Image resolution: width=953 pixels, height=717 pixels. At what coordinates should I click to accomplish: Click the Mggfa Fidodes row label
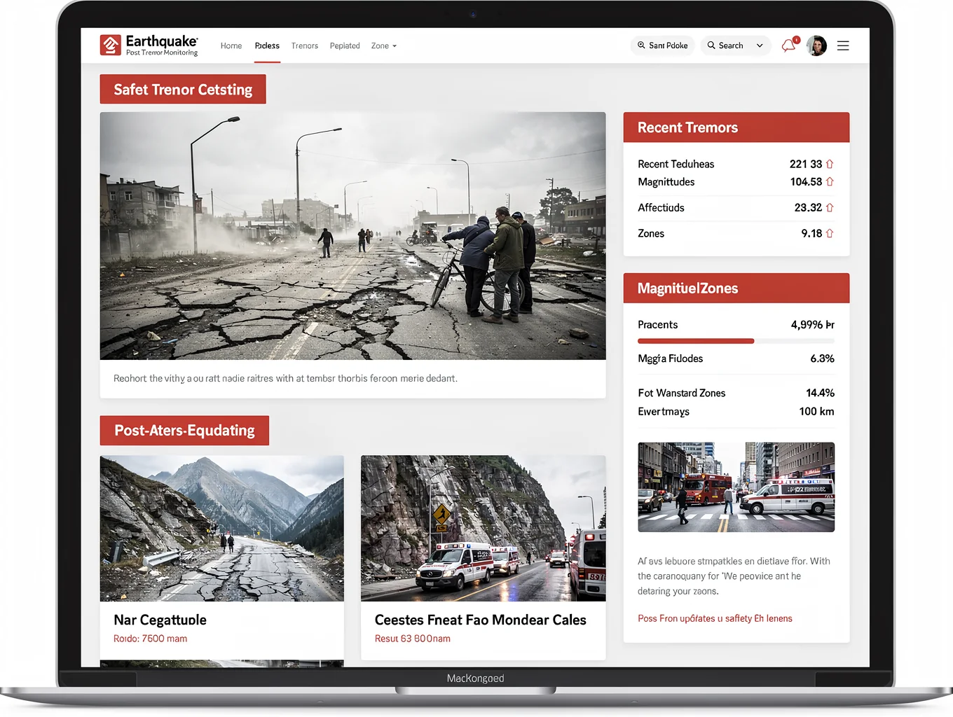pos(670,359)
